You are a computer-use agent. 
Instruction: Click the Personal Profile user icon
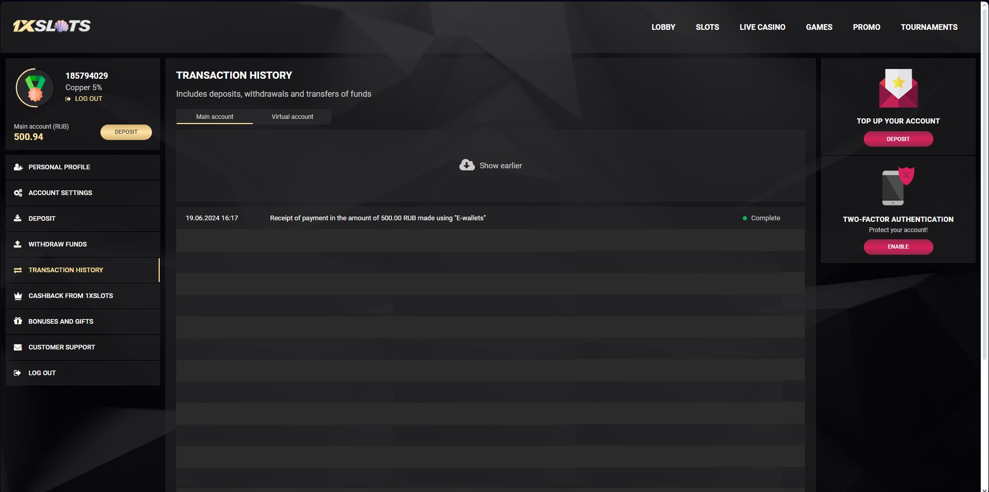(18, 167)
